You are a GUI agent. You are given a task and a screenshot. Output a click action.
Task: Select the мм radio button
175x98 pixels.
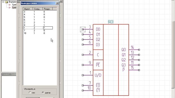coord(30,93)
